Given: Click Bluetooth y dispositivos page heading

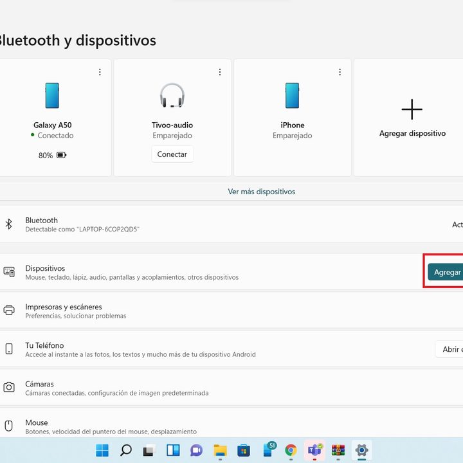Looking at the screenshot, I should [x=77, y=41].
